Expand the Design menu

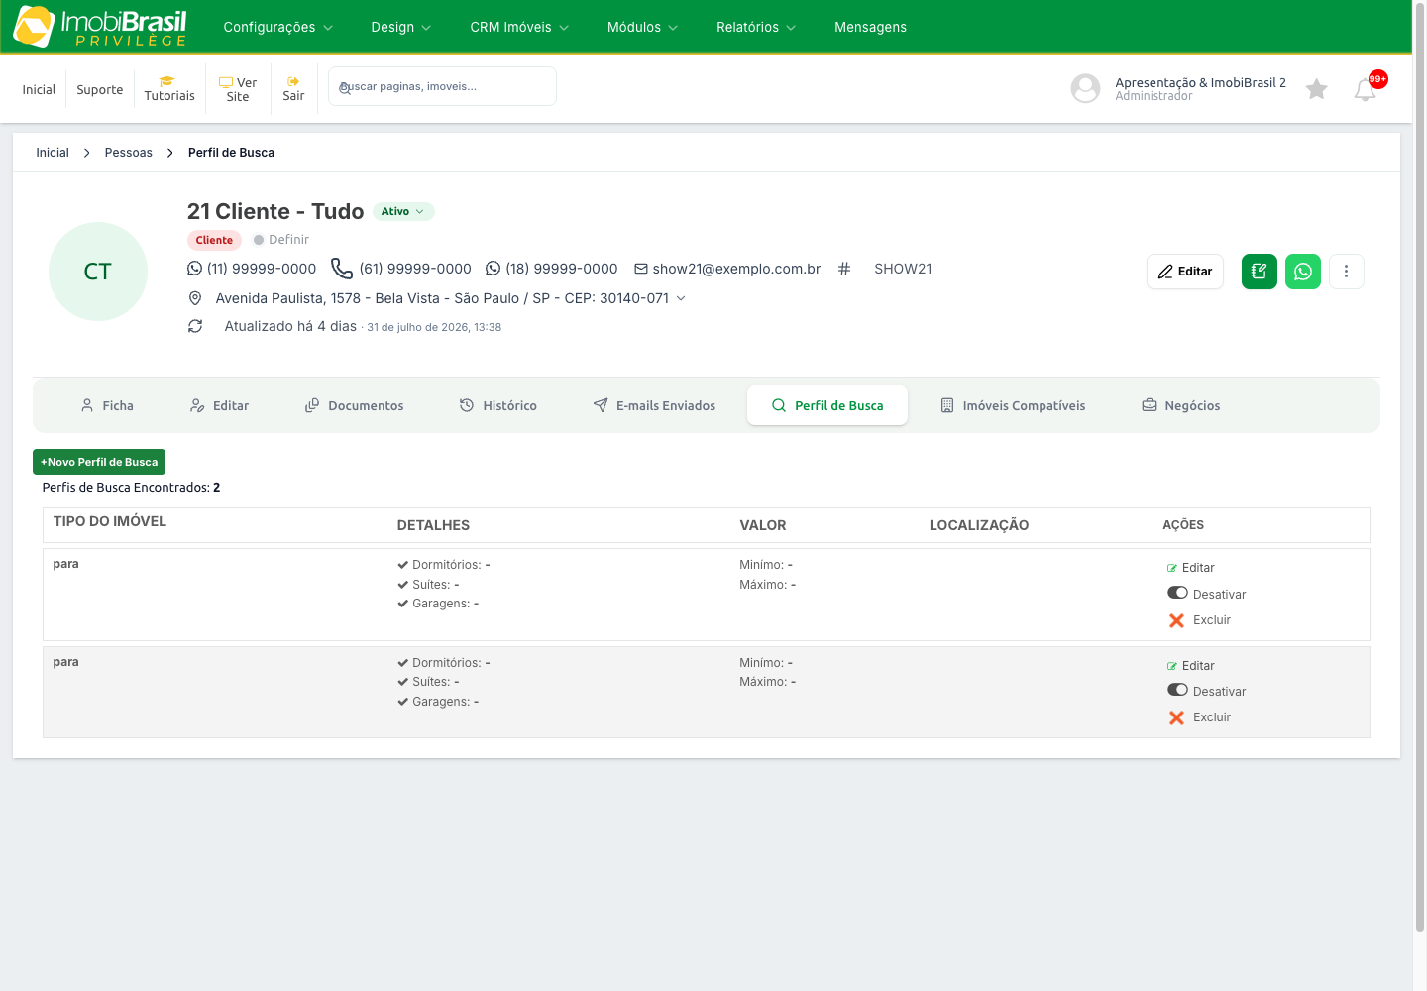(401, 27)
